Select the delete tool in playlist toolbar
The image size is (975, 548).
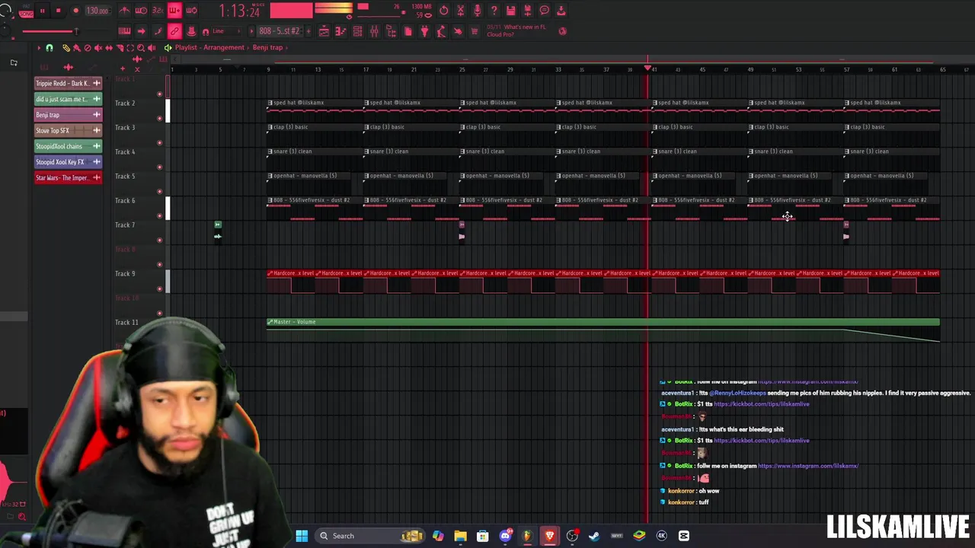[x=87, y=48]
